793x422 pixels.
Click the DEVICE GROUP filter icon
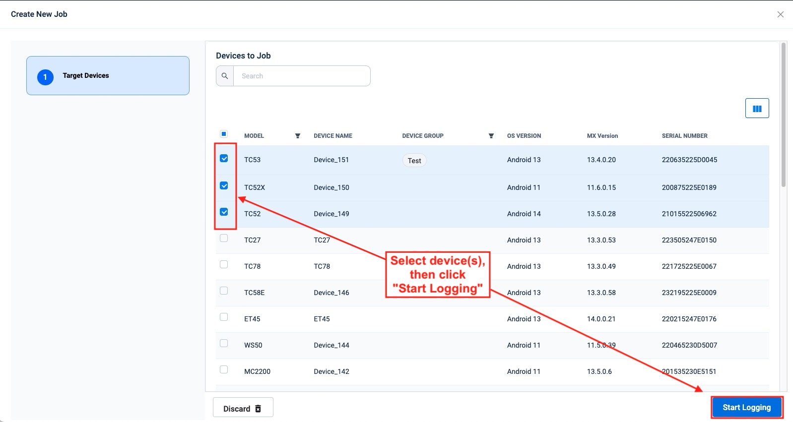coord(491,136)
